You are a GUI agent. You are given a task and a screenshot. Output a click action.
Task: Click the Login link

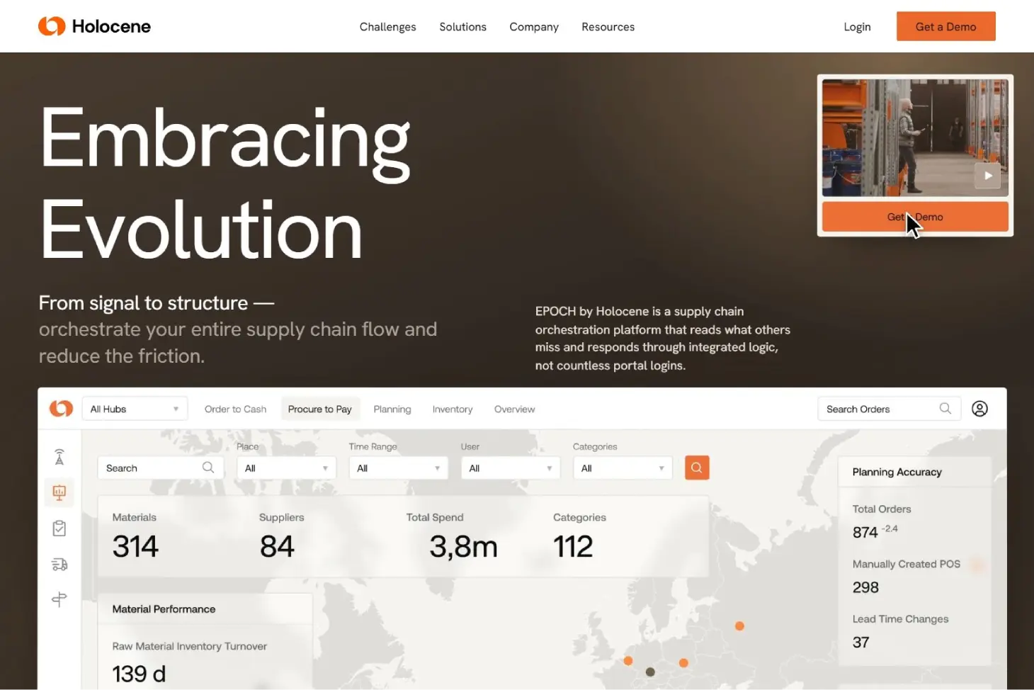(x=857, y=27)
